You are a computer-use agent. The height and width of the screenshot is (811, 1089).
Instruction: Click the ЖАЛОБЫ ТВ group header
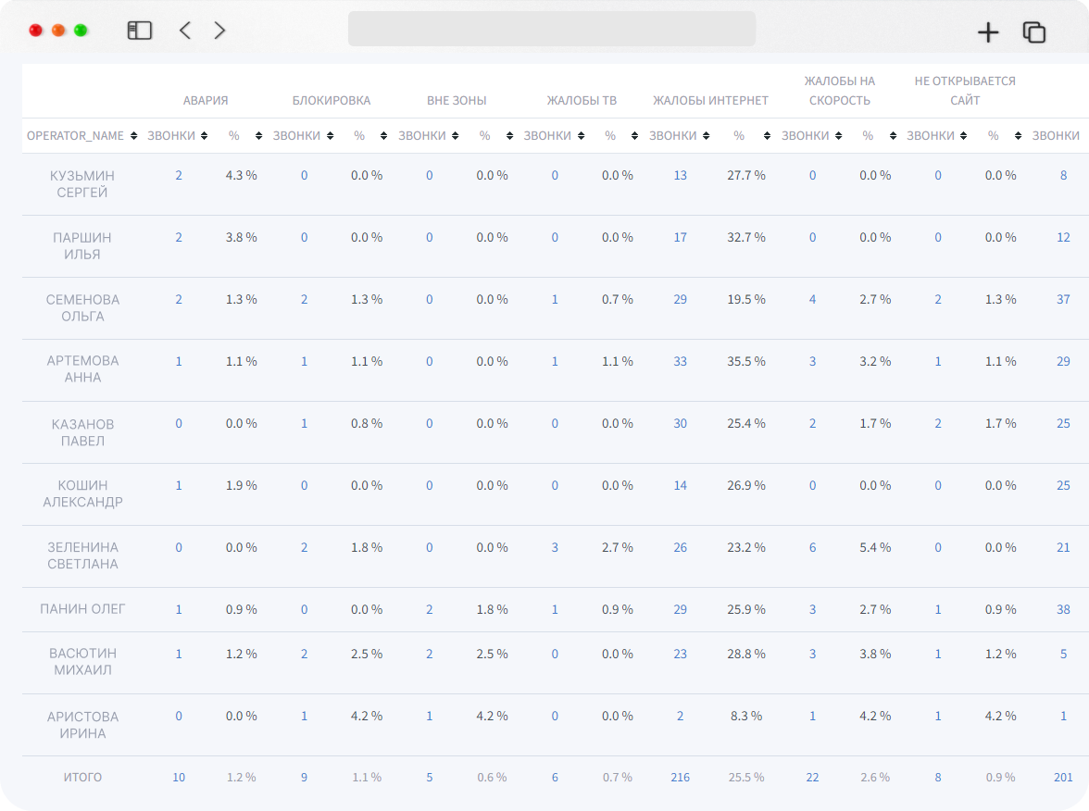[x=582, y=101]
